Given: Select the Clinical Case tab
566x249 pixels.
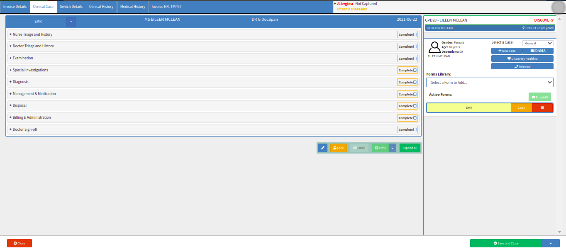Looking at the screenshot, I should [x=43, y=7].
